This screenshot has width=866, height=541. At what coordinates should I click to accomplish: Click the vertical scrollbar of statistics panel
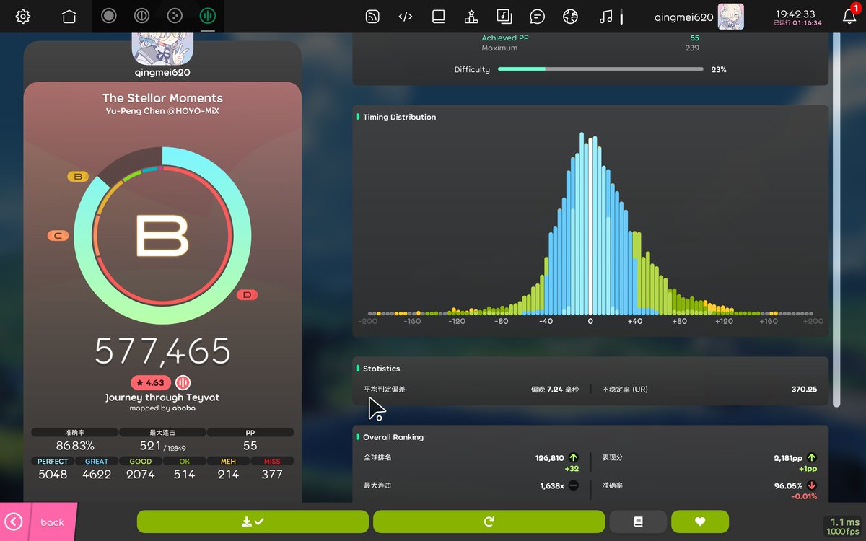point(836,219)
